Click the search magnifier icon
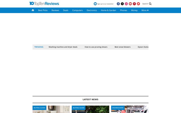This screenshot has width=181, height=113. point(150,4)
